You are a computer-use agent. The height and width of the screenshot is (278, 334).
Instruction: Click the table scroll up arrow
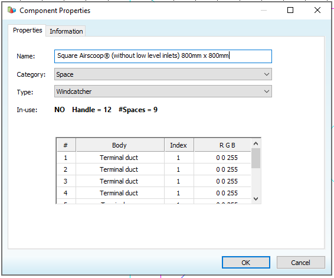(256, 143)
